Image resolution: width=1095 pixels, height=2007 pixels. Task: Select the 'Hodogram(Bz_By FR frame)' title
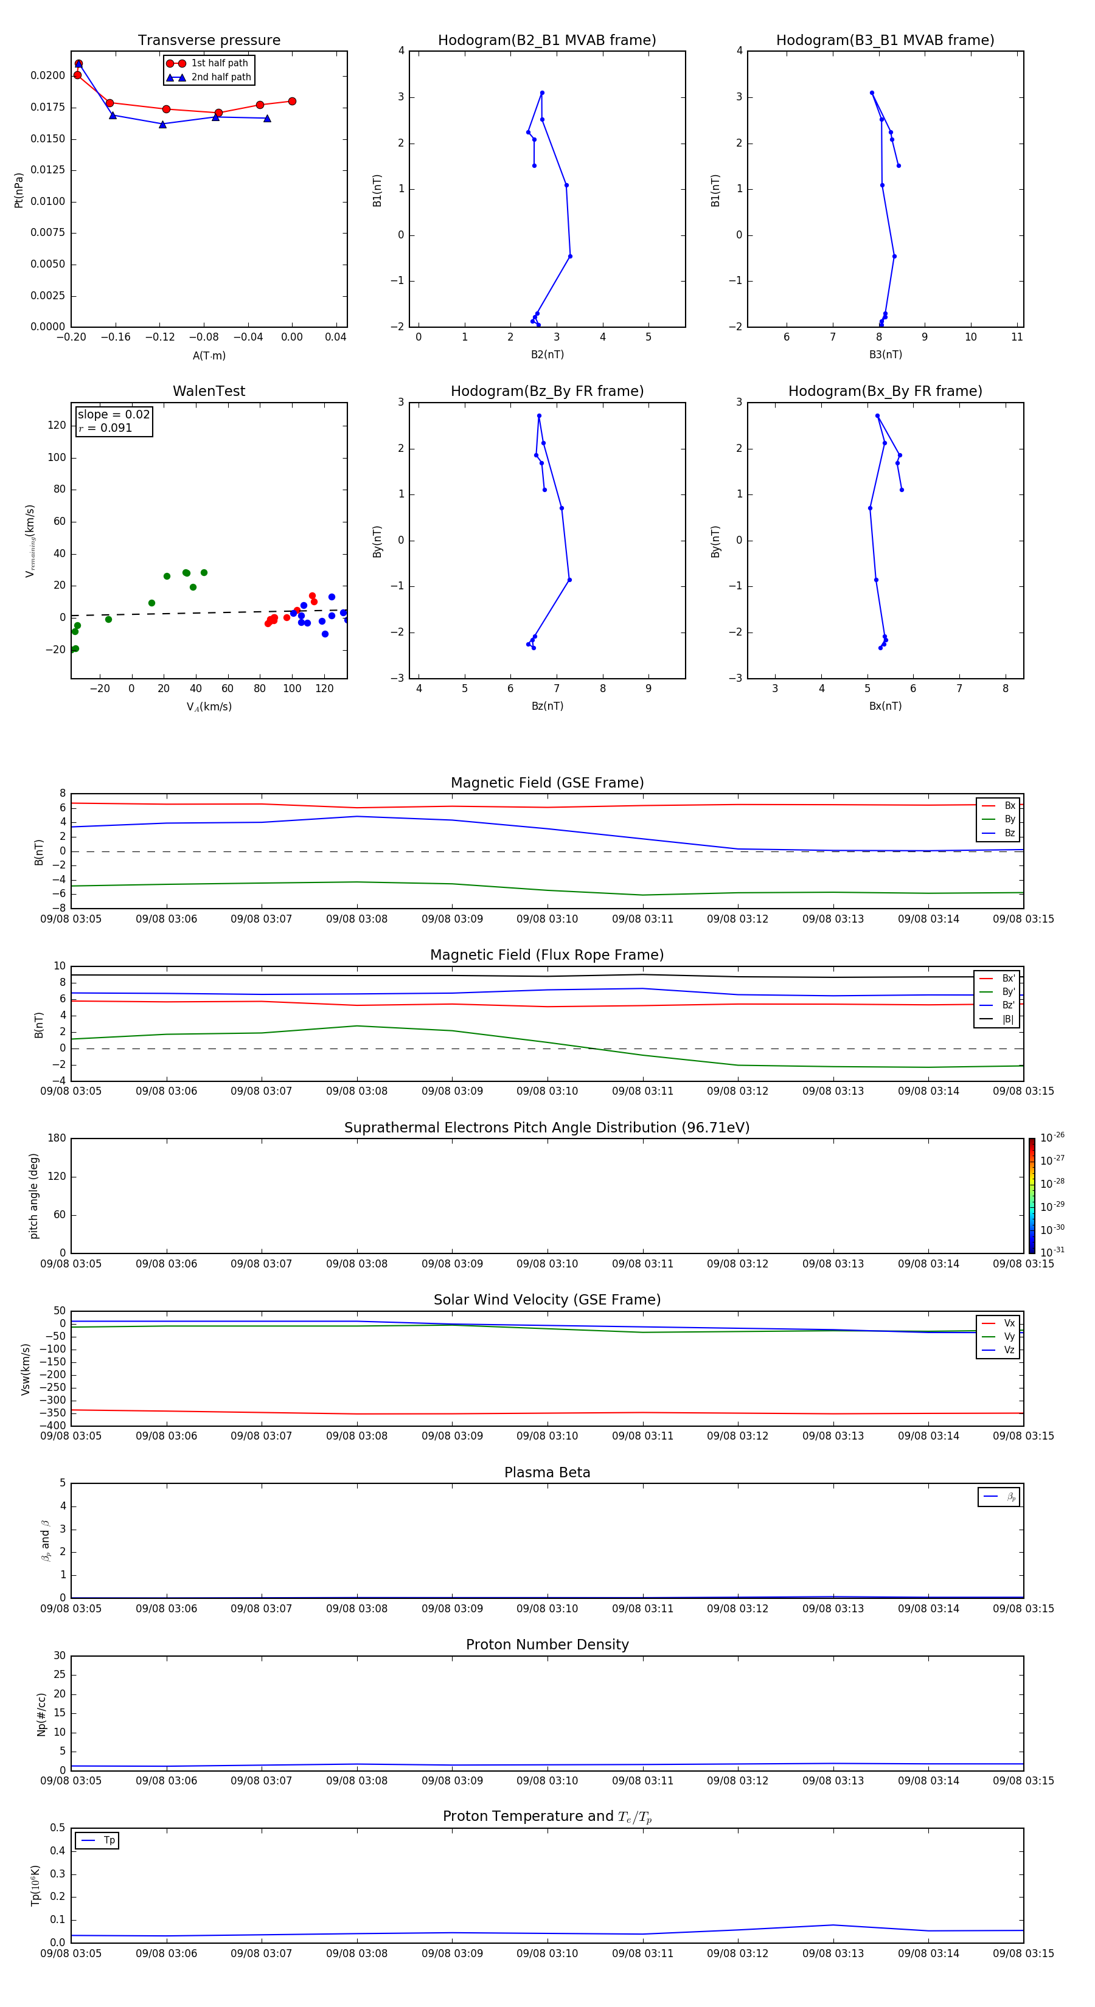point(546,391)
